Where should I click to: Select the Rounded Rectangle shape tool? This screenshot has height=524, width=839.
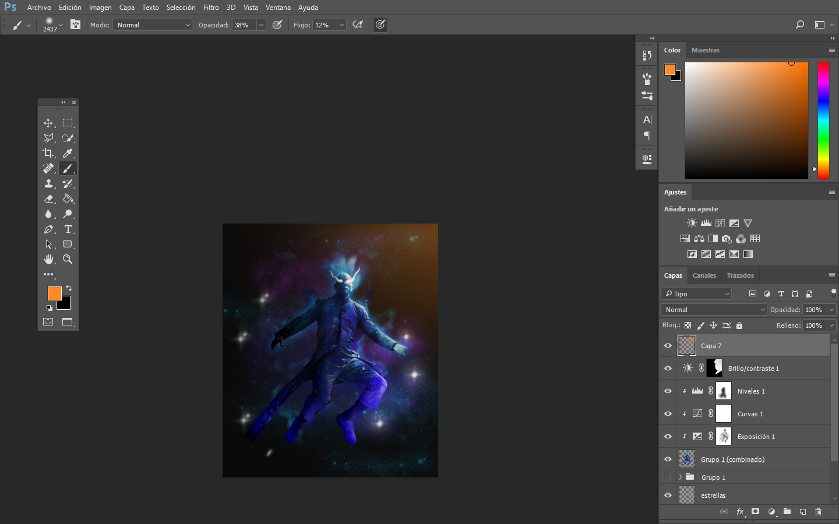(x=68, y=244)
